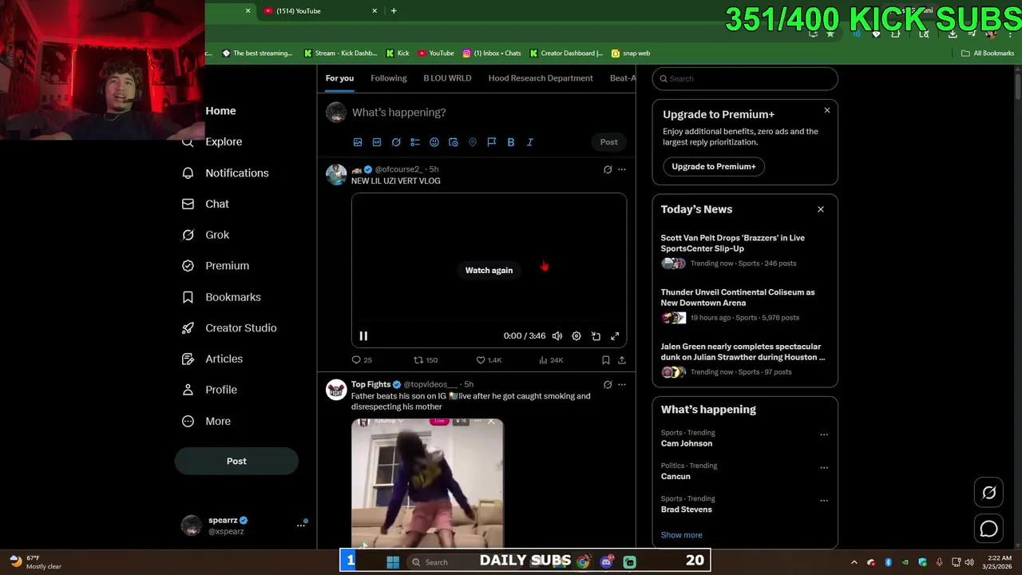Open emoji picker in composer
Screen dimensions: 1022x575
click(434, 142)
